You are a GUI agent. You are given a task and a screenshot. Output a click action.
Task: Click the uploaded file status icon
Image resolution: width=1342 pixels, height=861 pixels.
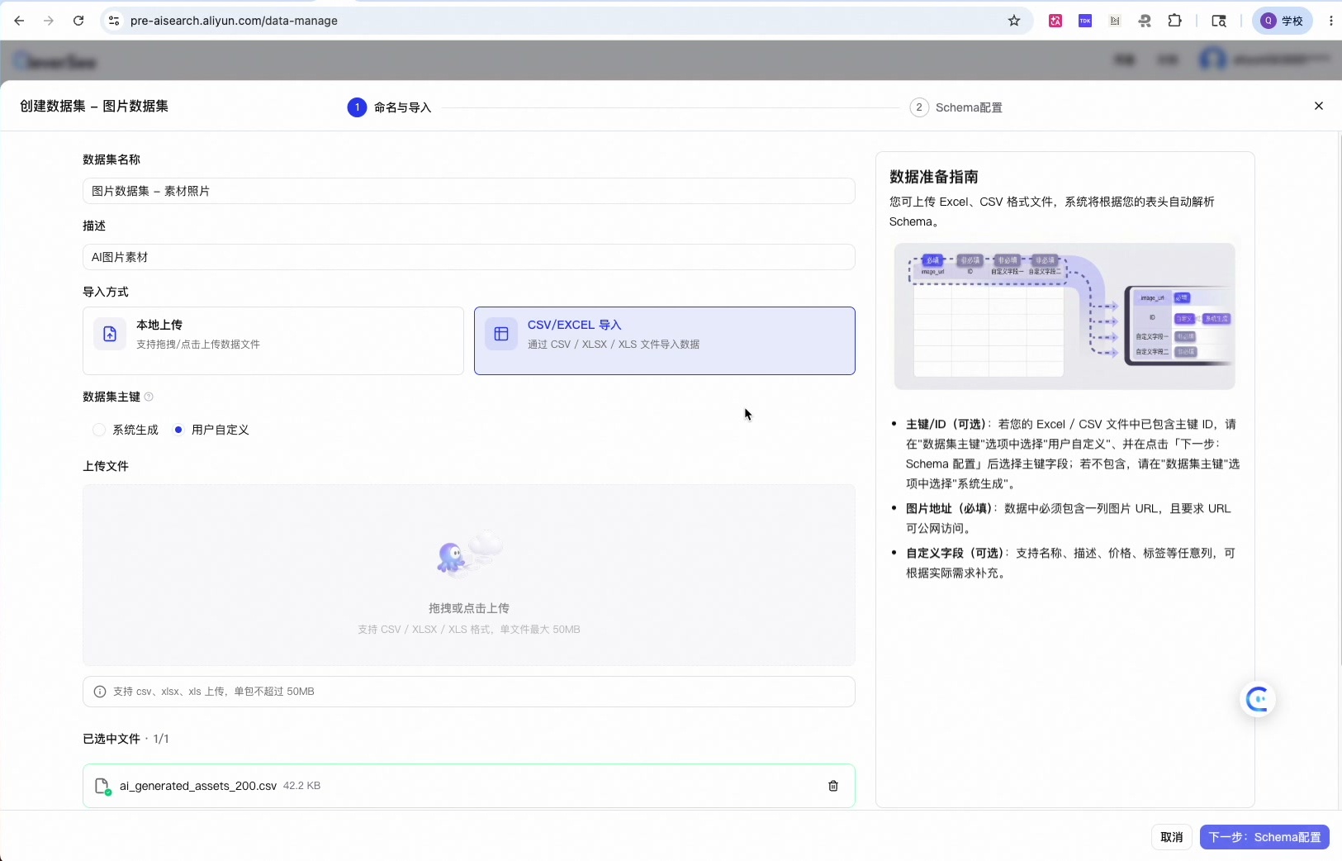pyautogui.click(x=102, y=787)
